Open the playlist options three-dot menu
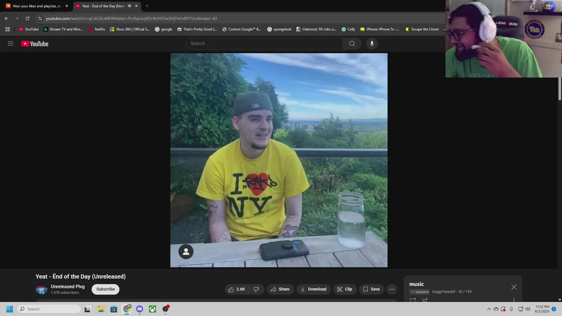The width and height of the screenshot is (562, 316). pyautogui.click(x=514, y=301)
